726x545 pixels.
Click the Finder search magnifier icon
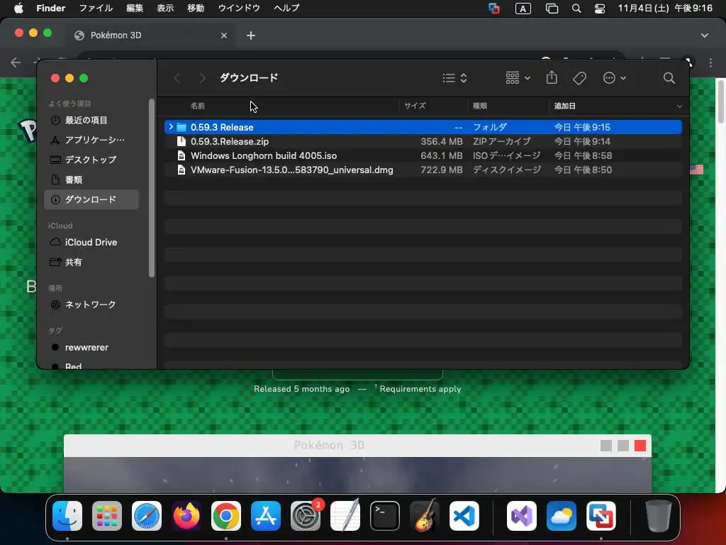click(x=669, y=78)
